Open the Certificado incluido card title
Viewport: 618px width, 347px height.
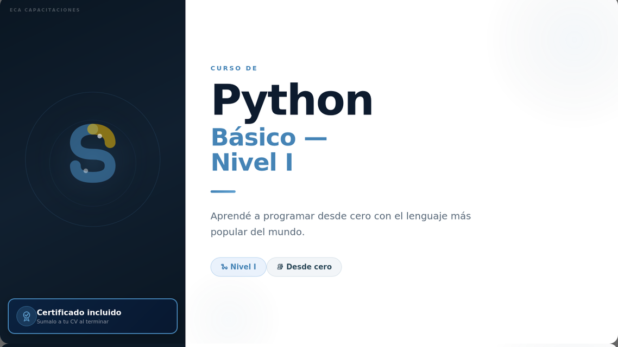[79, 312]
